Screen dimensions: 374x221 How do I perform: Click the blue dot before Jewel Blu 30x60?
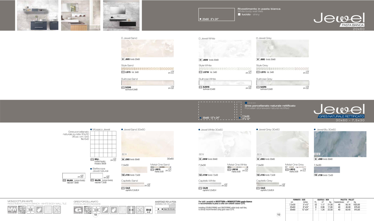(x=315, y=129)
